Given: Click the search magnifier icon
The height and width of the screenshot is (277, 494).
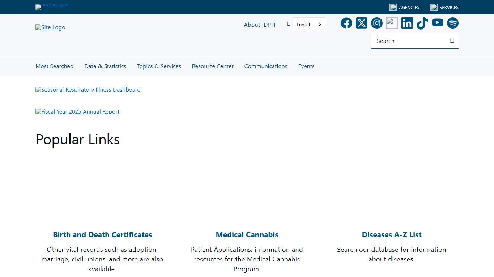Looking at the screenshot, I should click(452, 40).
